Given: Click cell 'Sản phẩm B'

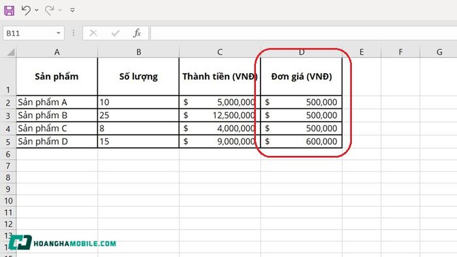Looking at the screenshot, I should pyautogui.click(x=57, y=115).
